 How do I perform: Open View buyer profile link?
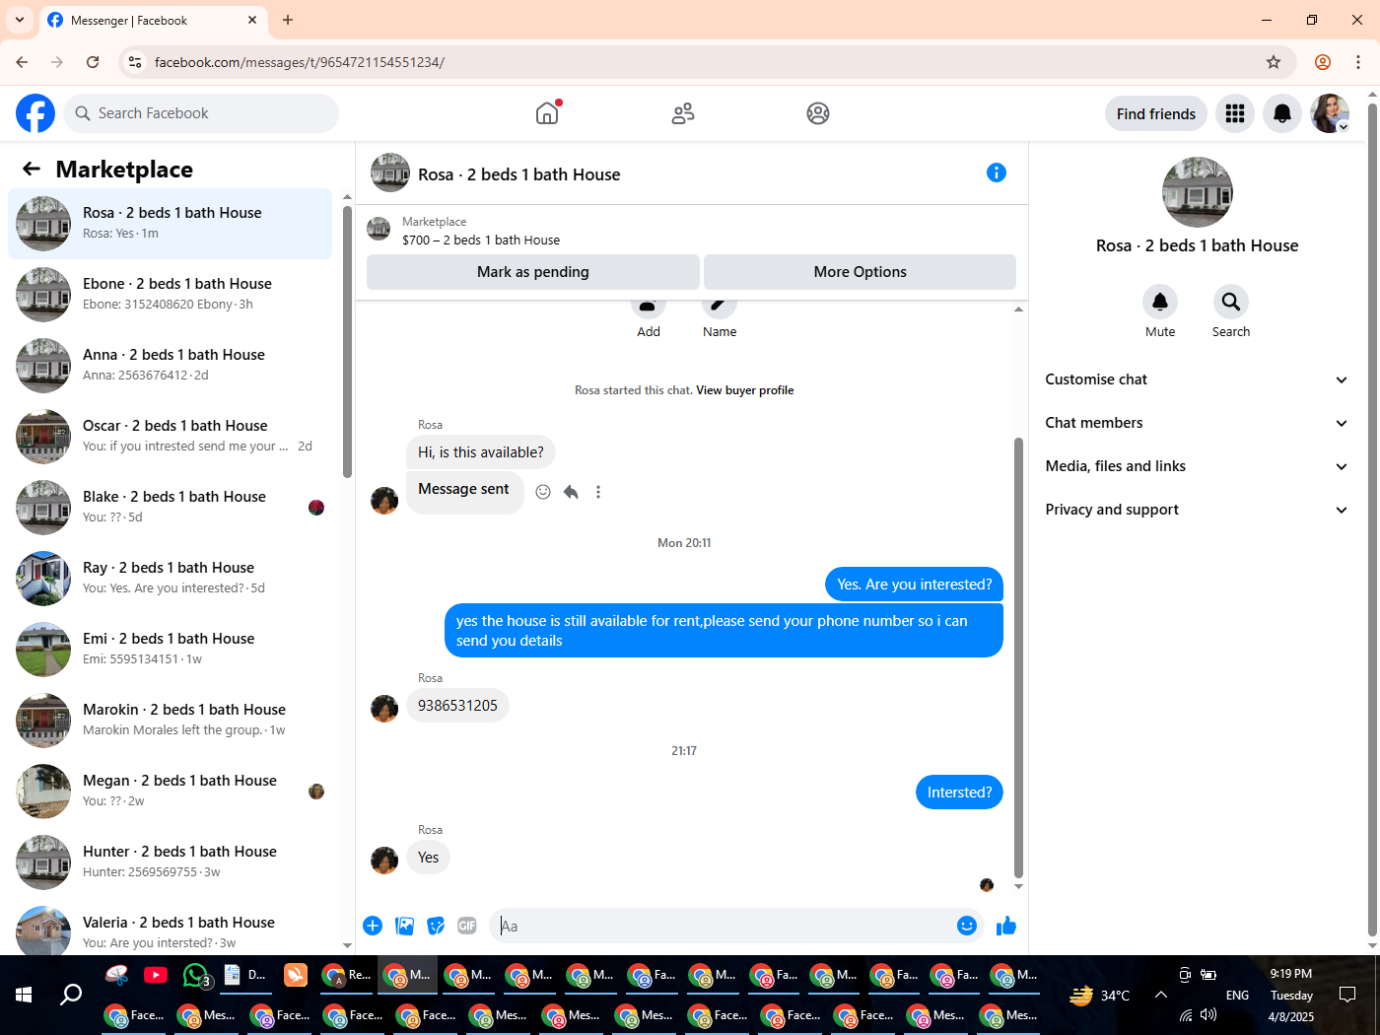pos(744,390)
